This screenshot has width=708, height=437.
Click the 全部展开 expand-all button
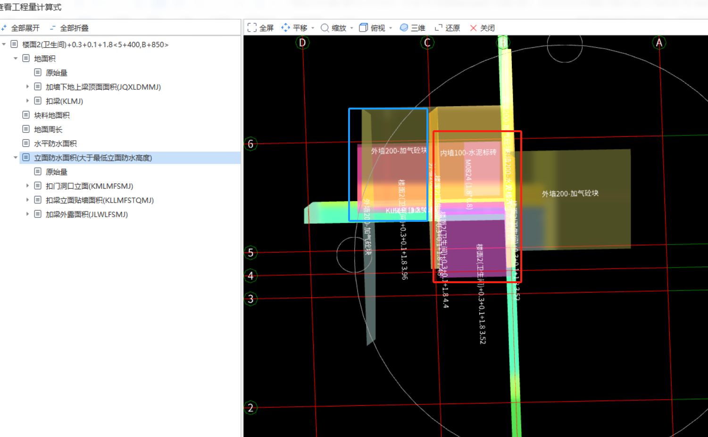(20, 28)
